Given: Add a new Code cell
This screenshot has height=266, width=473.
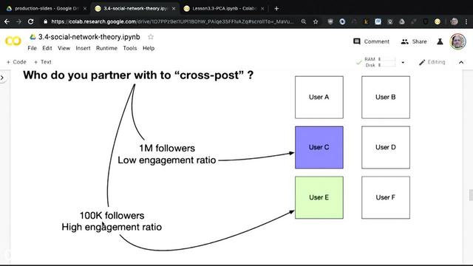Looking at the screenshot, I should (x=16, y=62).
